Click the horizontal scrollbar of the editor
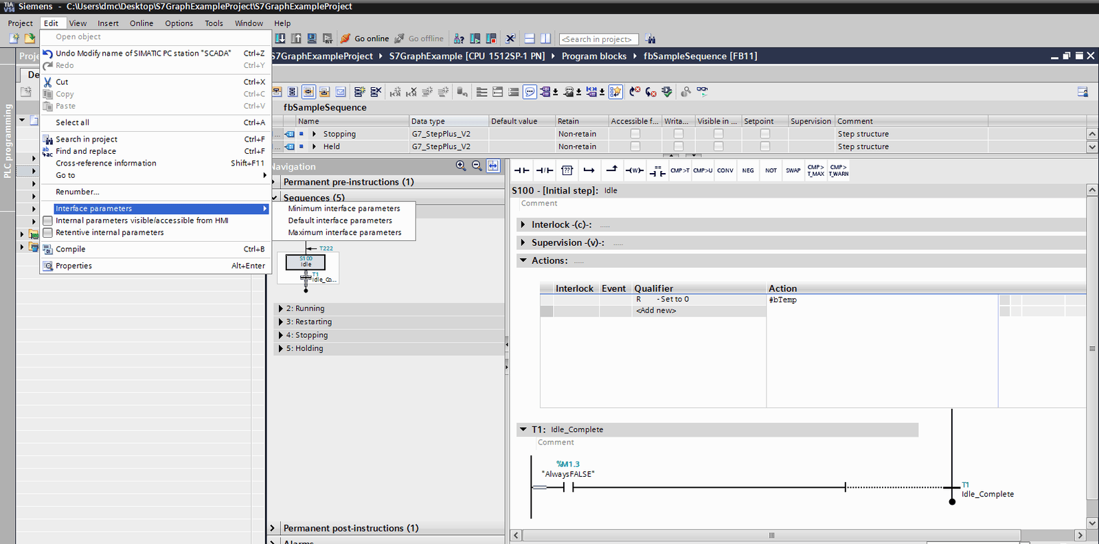 pyautogui.click(x=771, y=535)
